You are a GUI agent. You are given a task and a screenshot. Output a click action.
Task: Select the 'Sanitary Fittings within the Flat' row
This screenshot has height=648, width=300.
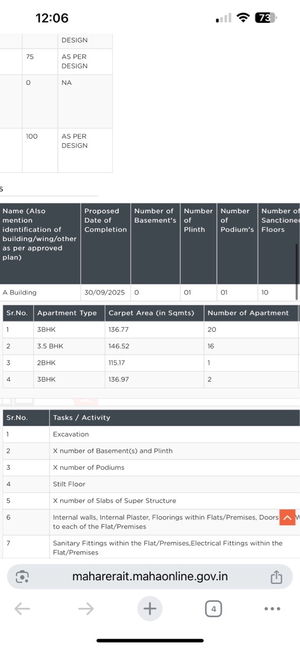(x=151, y=547)
